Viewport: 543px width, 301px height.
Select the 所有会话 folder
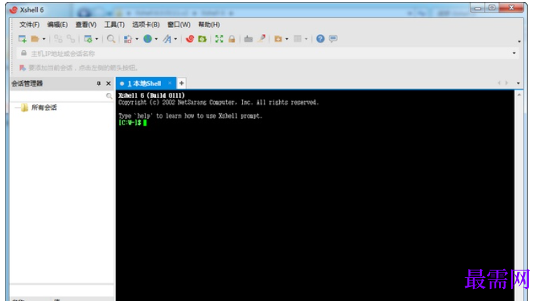(44, 108)
